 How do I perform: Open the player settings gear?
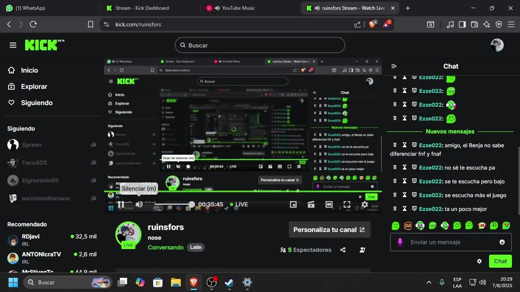(x=365, y=204)
